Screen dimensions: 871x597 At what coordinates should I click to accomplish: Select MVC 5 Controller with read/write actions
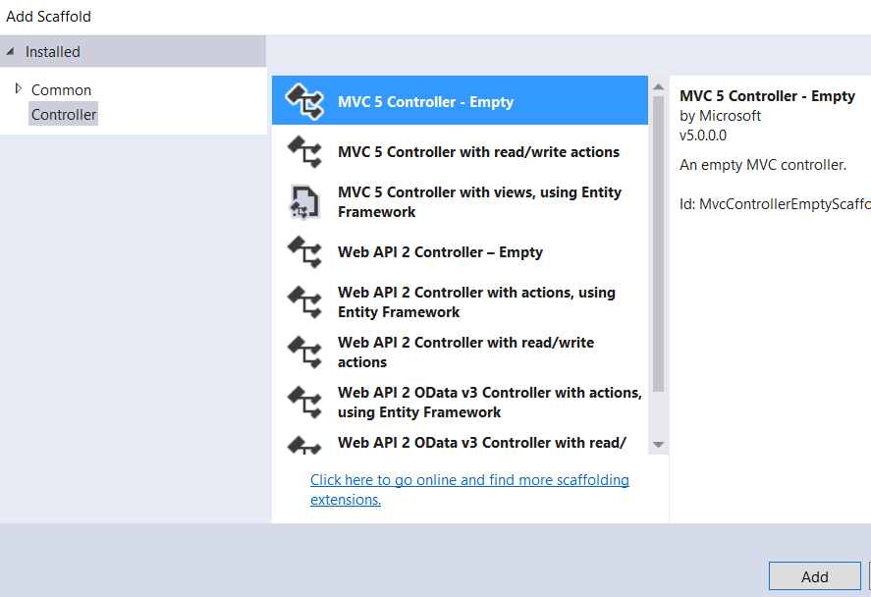(478, 151)
